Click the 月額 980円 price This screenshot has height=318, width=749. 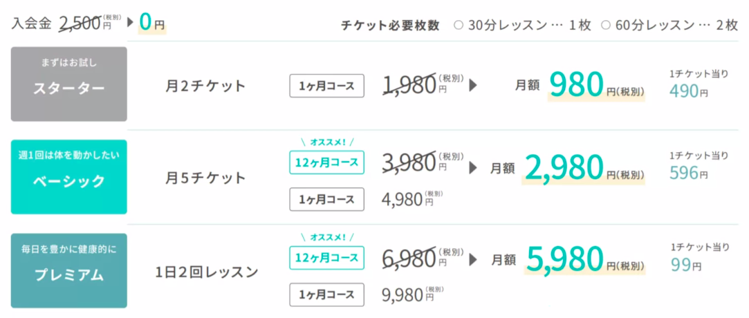[x=580, y=85]
